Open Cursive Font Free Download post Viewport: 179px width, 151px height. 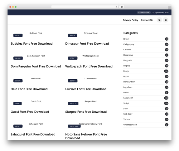(86, 89)
